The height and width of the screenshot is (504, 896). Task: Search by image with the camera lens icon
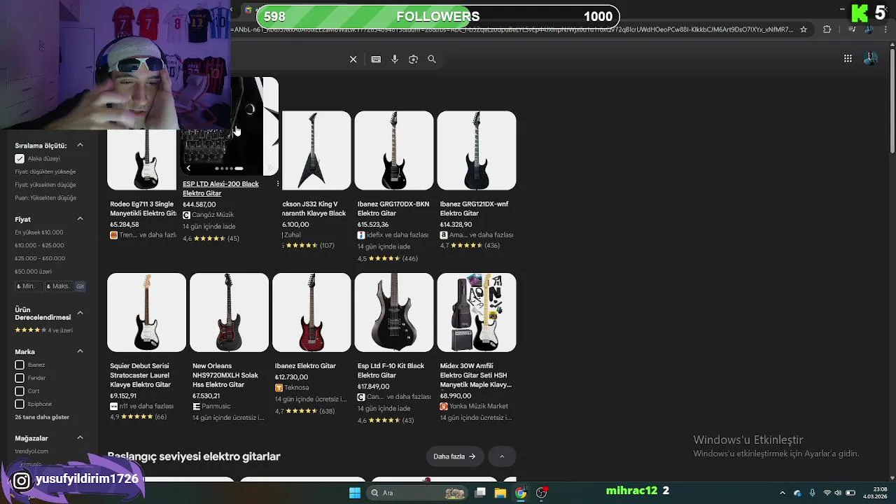[x=413, y=59]
